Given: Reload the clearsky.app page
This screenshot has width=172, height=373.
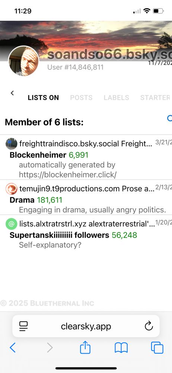Looking at the screenshot, I should [149, 326].
